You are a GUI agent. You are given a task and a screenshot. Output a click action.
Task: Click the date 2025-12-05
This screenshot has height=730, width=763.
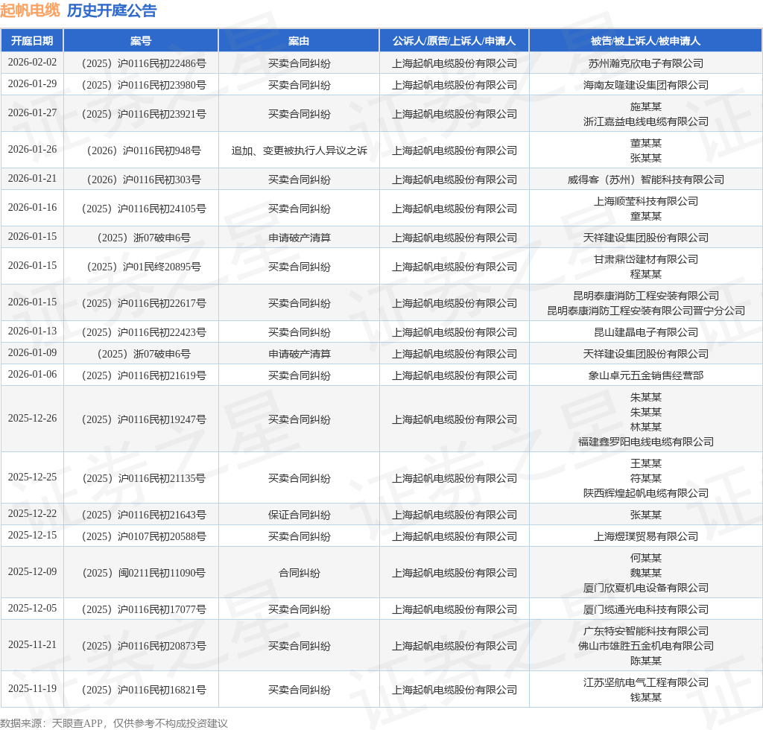(32, 608)
